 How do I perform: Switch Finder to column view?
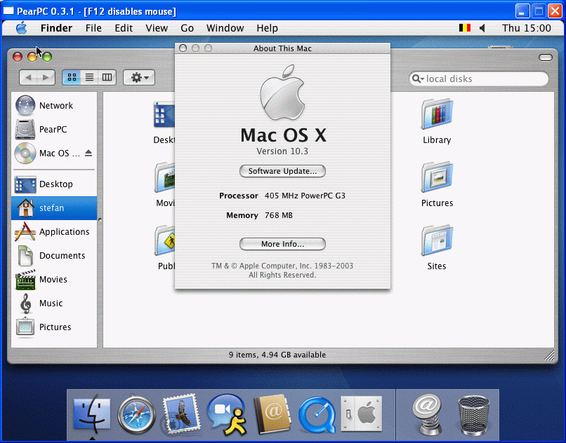pyautogui.click(x=107, y=77)
